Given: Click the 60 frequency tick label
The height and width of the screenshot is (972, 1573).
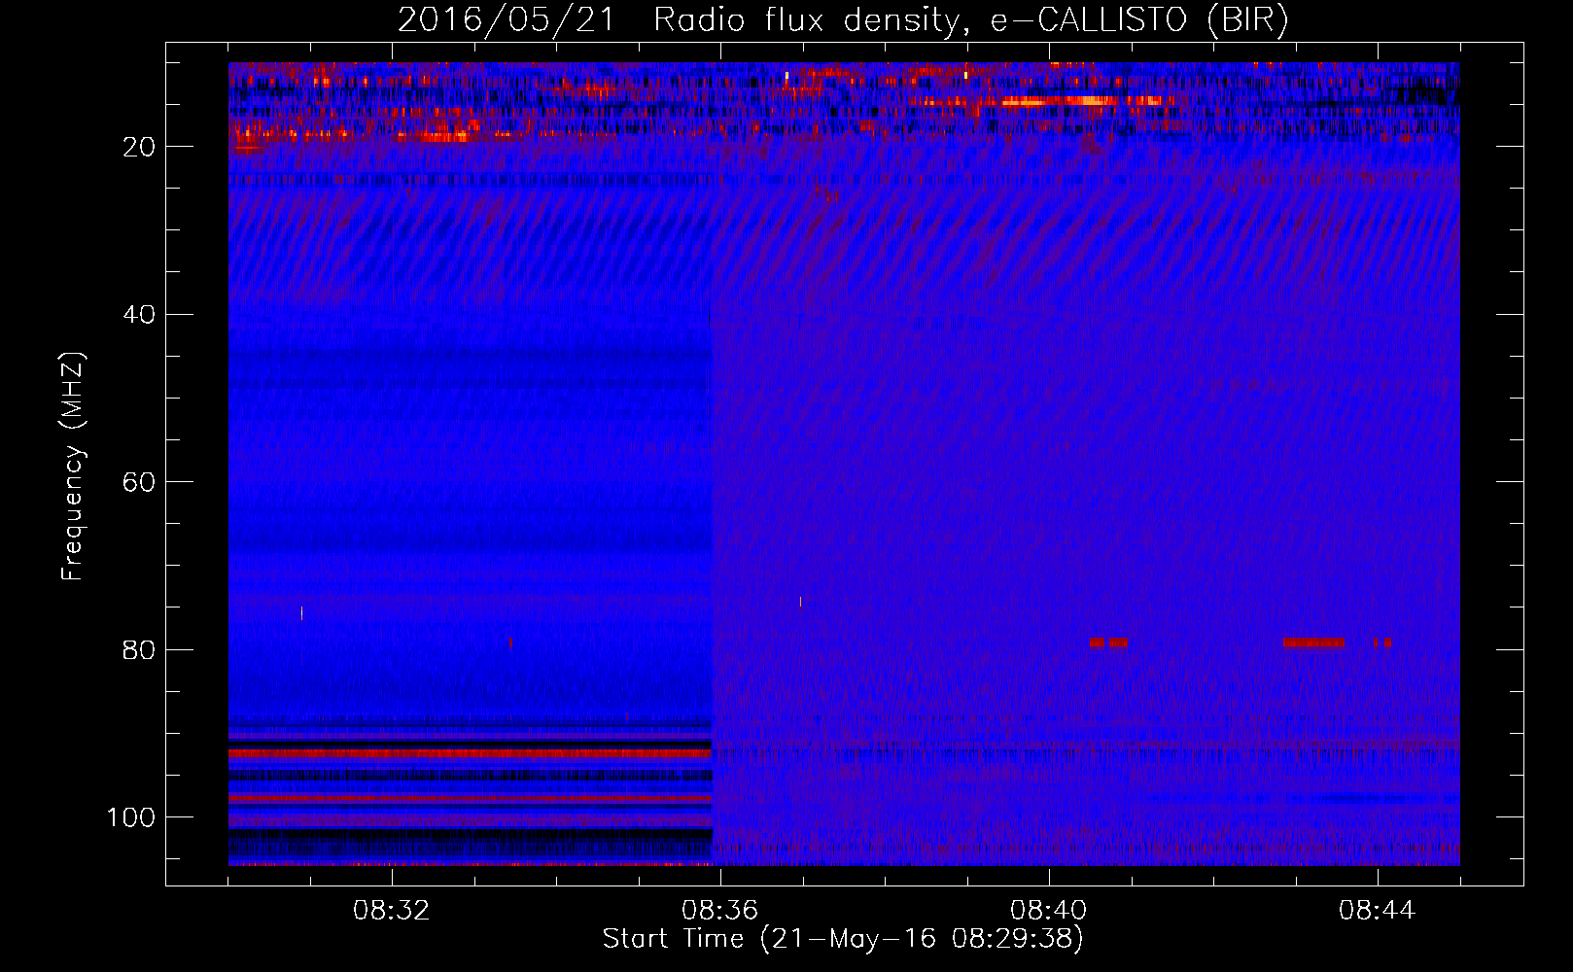Looking at the screenshot, I should point(140,482).
